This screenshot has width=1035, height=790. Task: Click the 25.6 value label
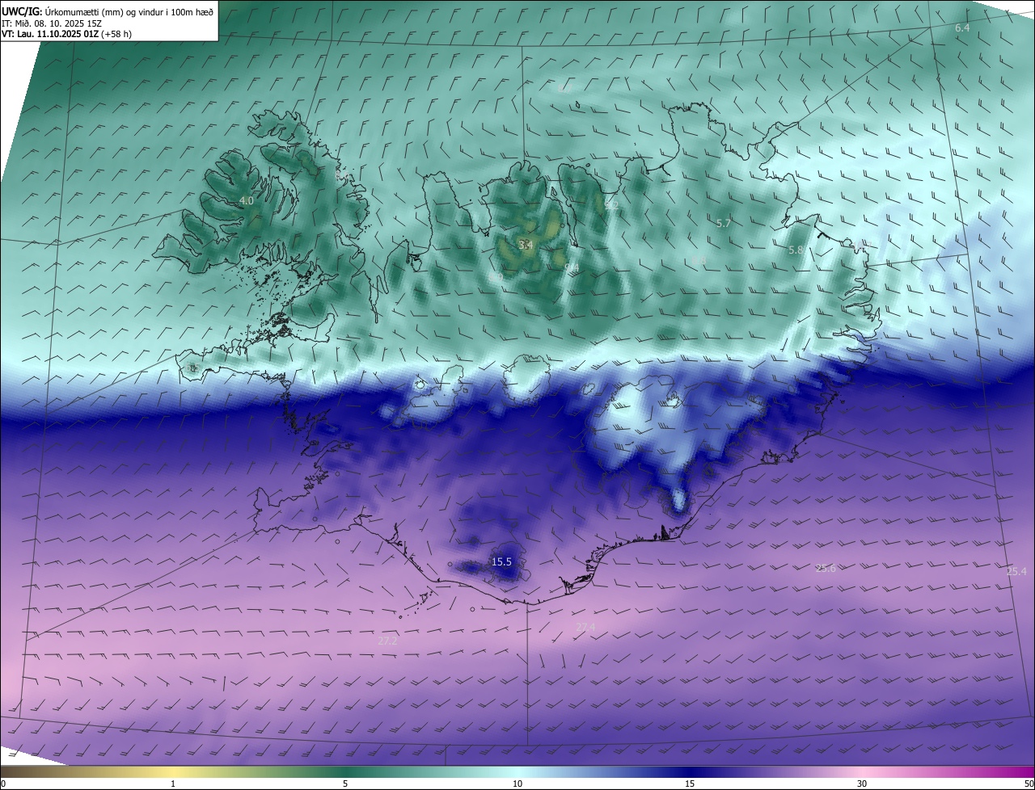coord(826,569)
